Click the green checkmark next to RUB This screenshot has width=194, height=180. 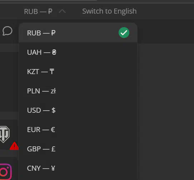[124, 33]
